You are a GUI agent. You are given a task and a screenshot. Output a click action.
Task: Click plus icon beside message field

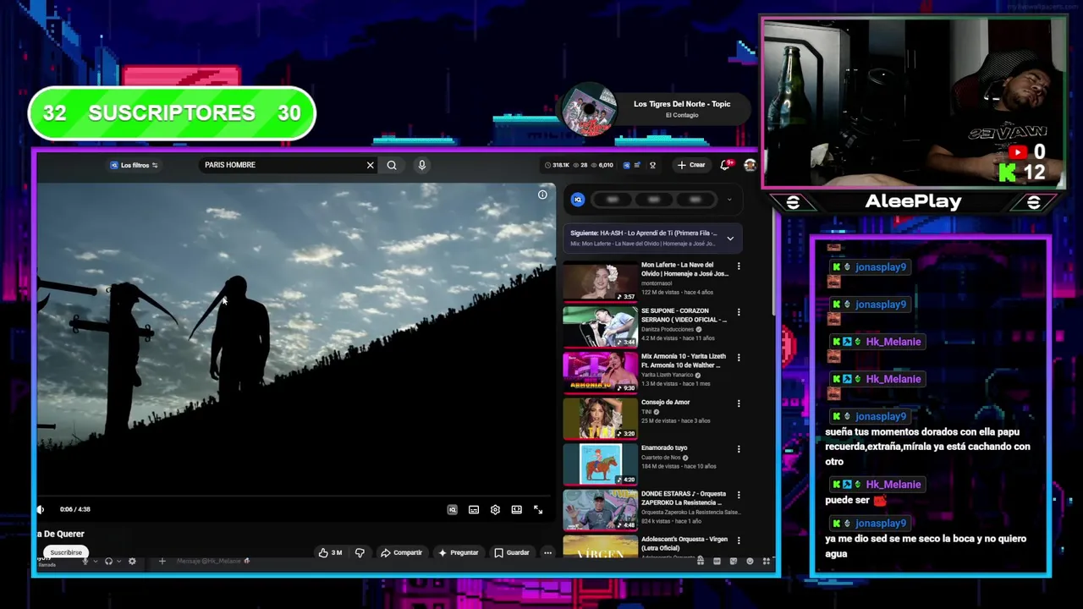tap(162, 562)
